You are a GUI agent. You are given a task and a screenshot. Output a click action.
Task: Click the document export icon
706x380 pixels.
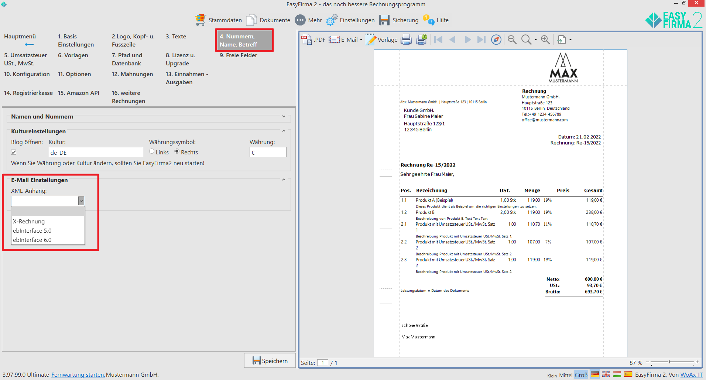coord(562,40)
